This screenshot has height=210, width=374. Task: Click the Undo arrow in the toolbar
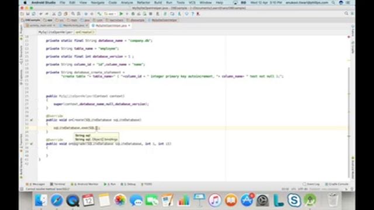pos(41,14)
